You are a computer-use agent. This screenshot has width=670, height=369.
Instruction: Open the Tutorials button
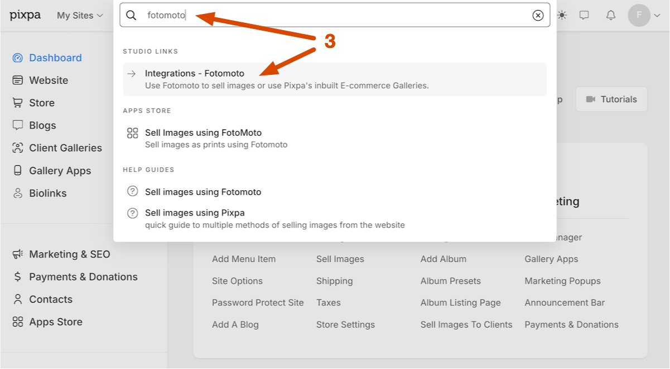click(x=611, y=99)
